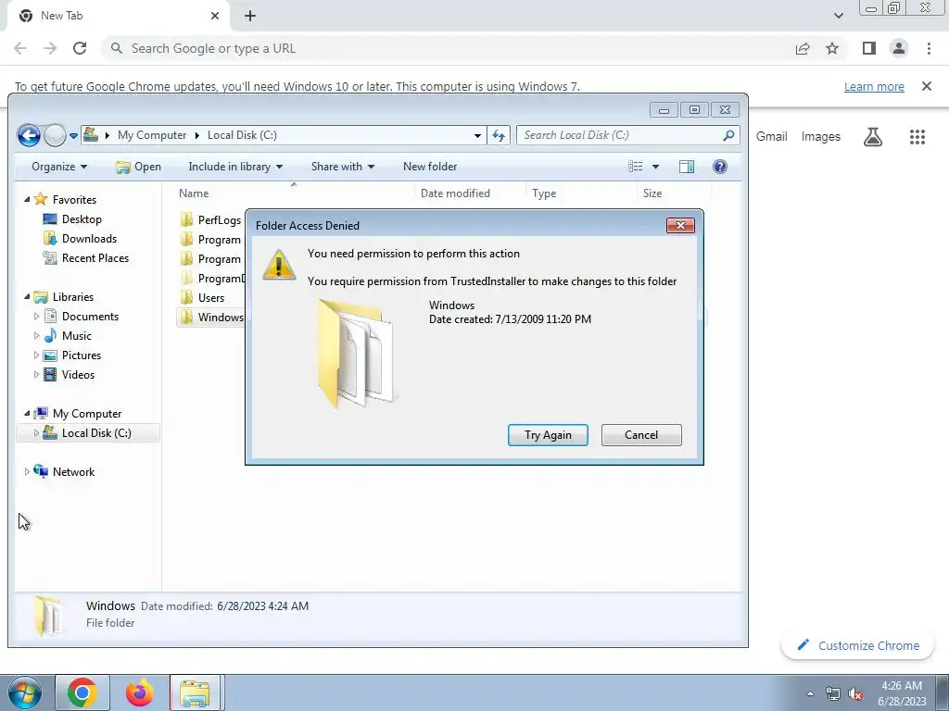
Task: Change the Explorer view icon
Action: 636,167
